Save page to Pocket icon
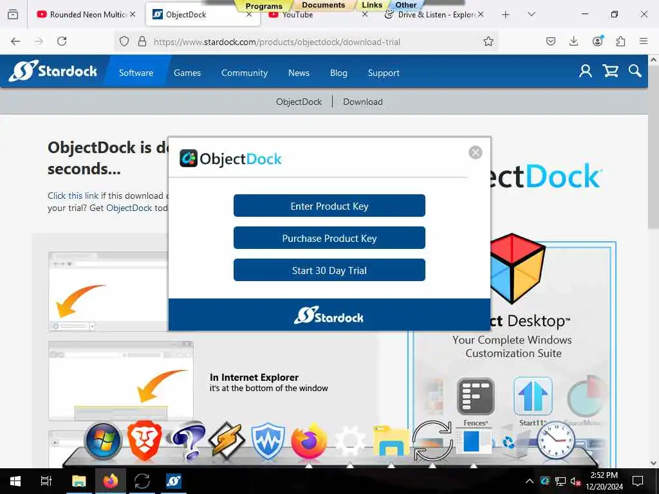The width and height of the screenshot is (659, 494). pyautogui.click(x=551, y=41)
